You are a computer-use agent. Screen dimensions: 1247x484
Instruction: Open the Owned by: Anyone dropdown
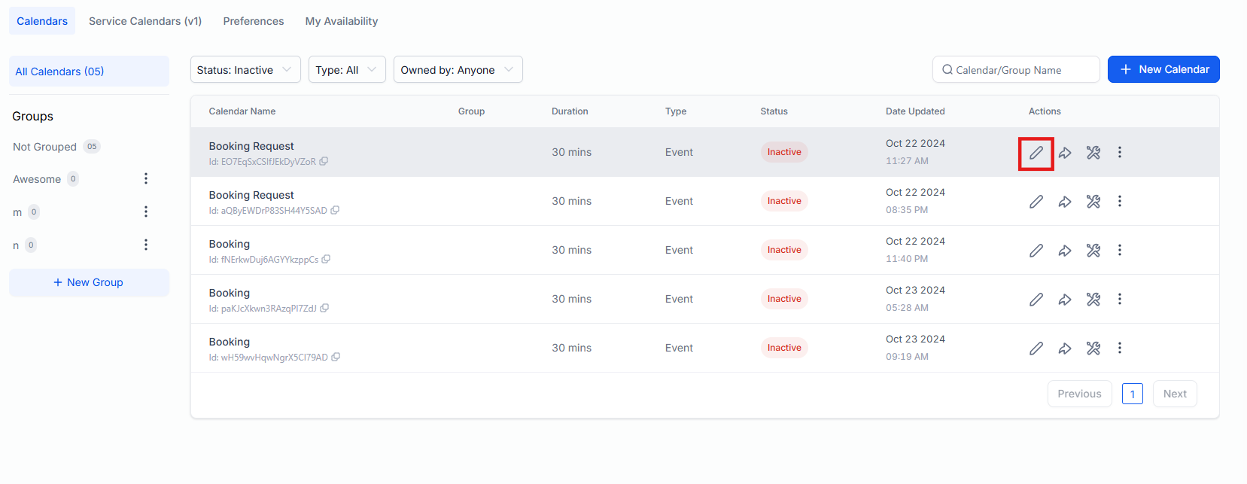coord(457,70)
